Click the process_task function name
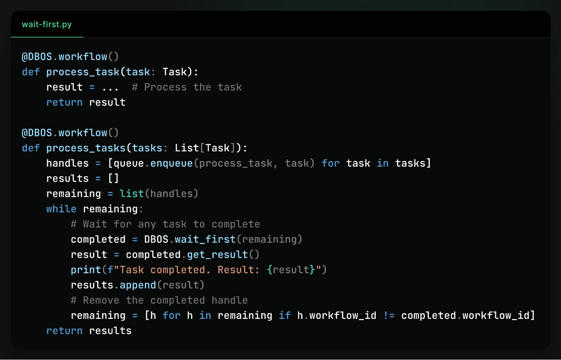 click(82, 71)
